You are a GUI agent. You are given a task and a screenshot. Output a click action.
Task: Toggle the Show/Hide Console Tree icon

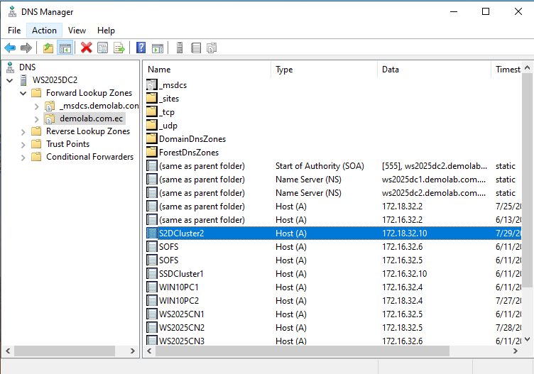(65, 48)
